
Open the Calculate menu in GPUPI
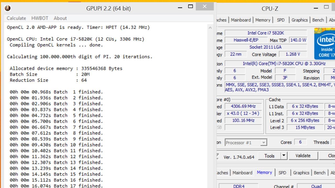click(16, 18)
